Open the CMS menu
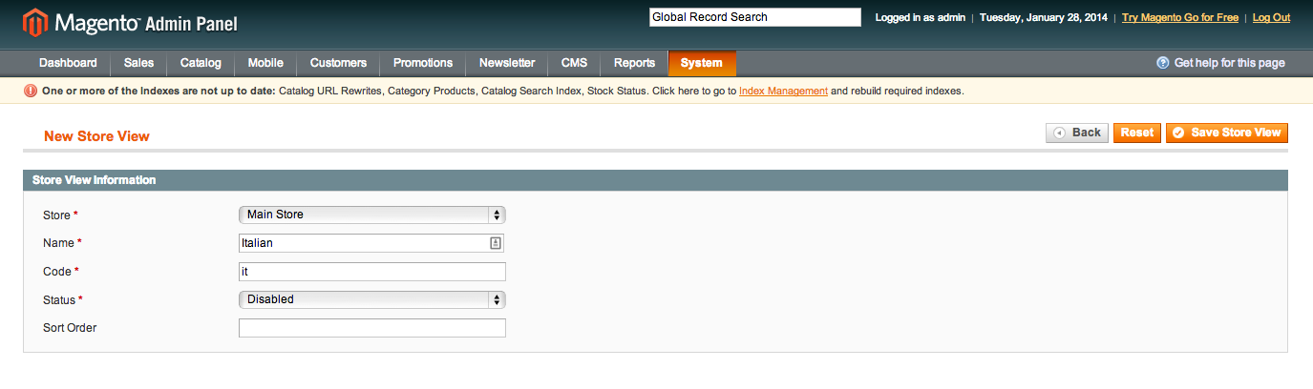 click(574, 63)
